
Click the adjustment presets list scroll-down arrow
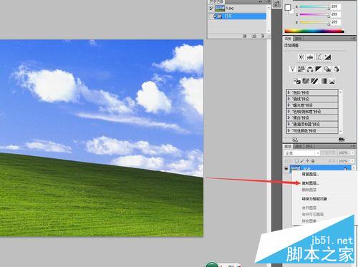pyautogui.click(x=341, y=132)
